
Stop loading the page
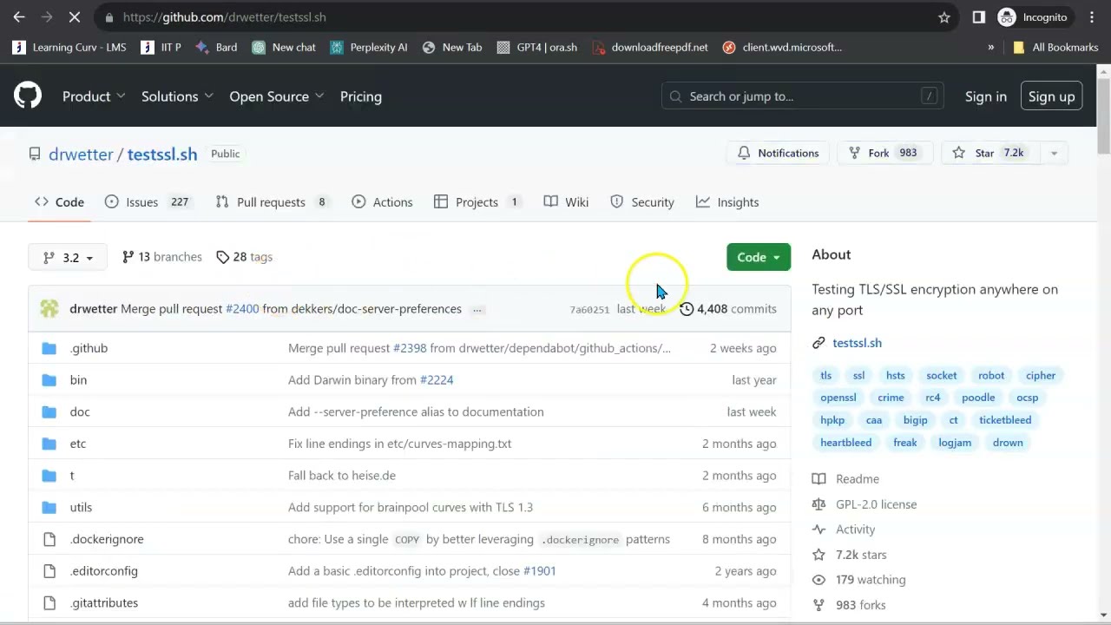pos(76,17)
